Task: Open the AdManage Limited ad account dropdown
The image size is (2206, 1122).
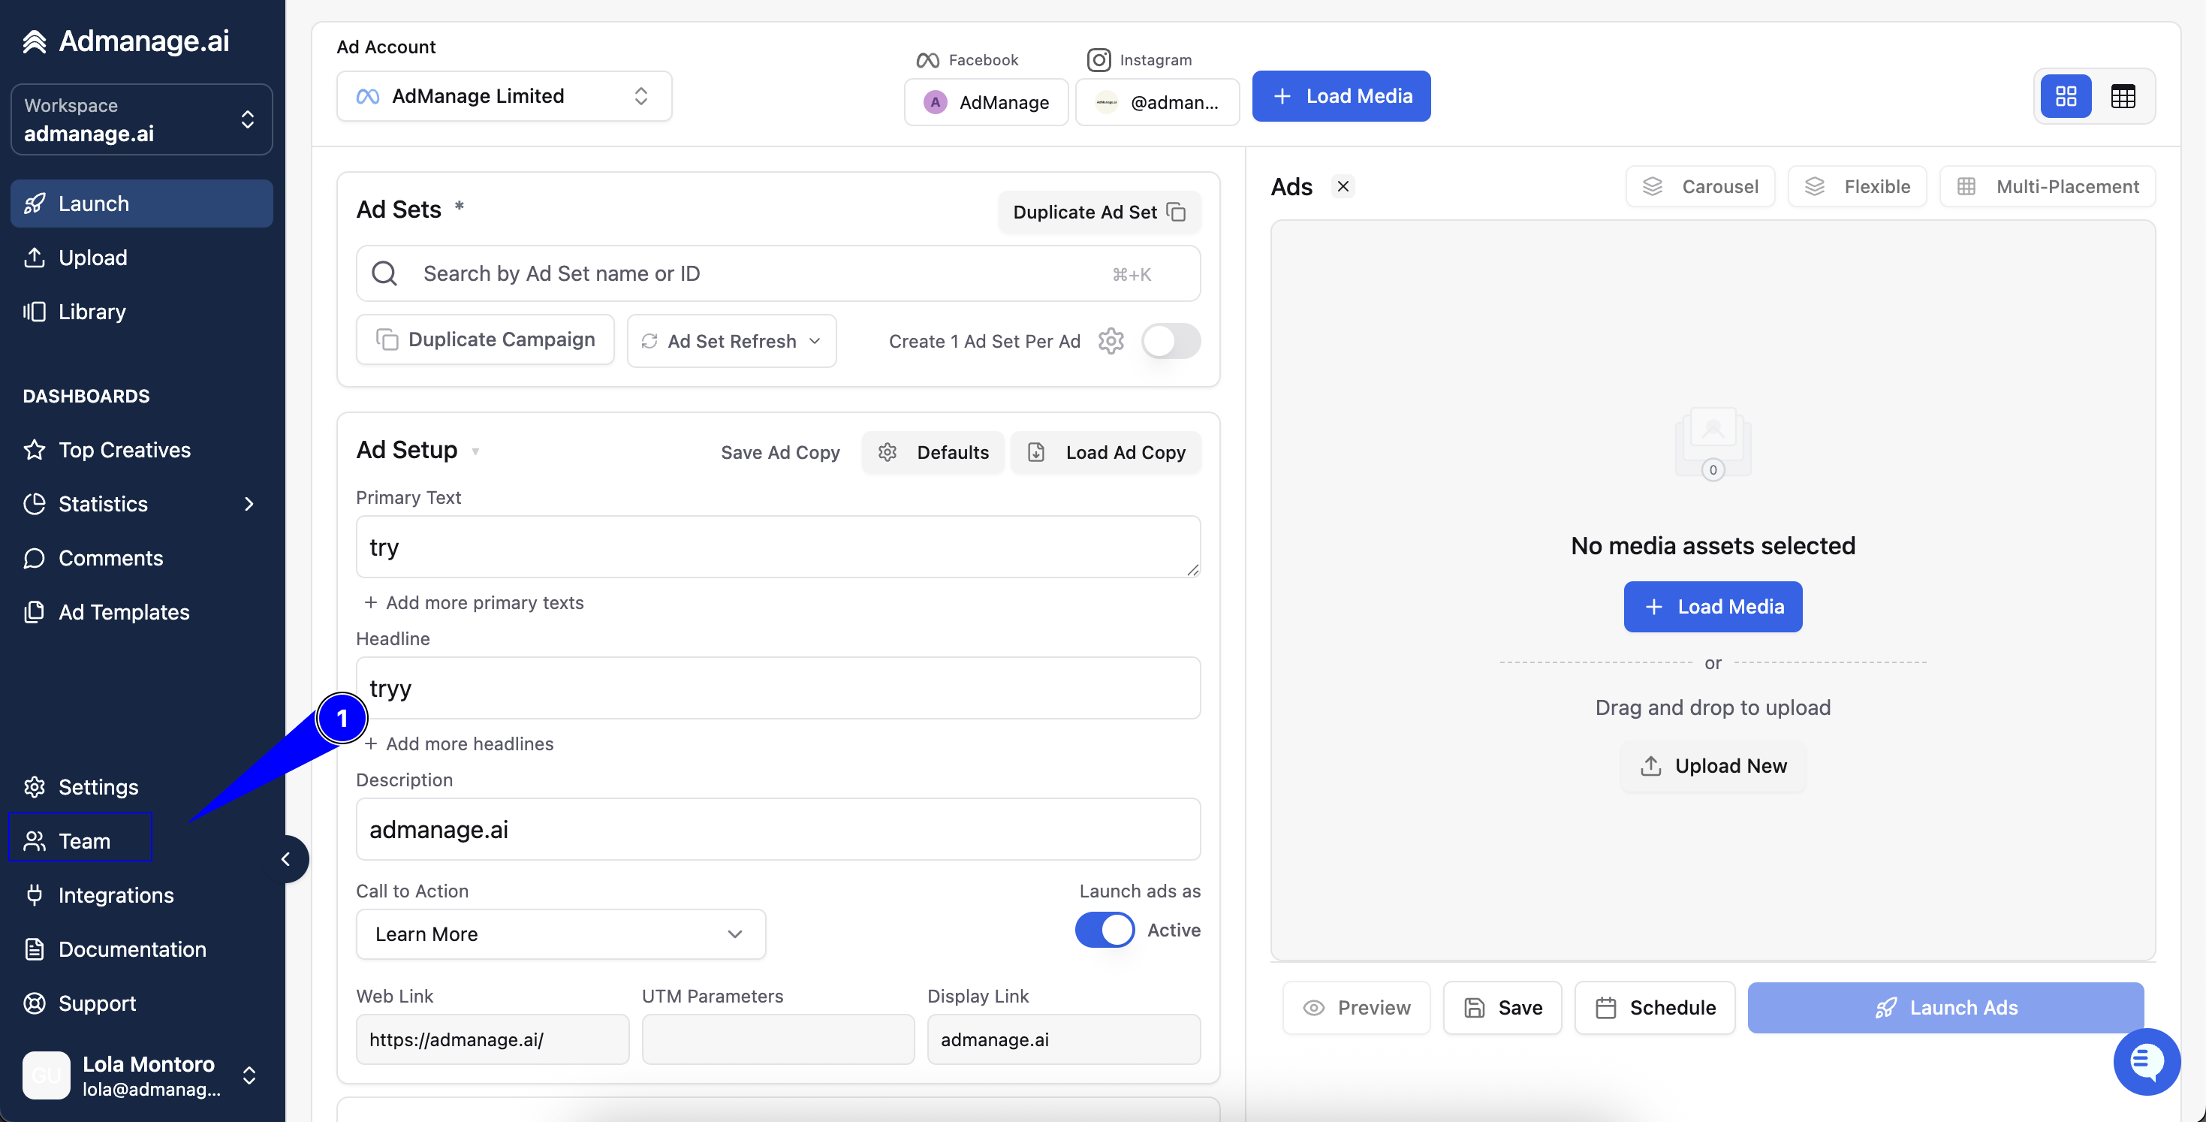Action: coord(504,96)
